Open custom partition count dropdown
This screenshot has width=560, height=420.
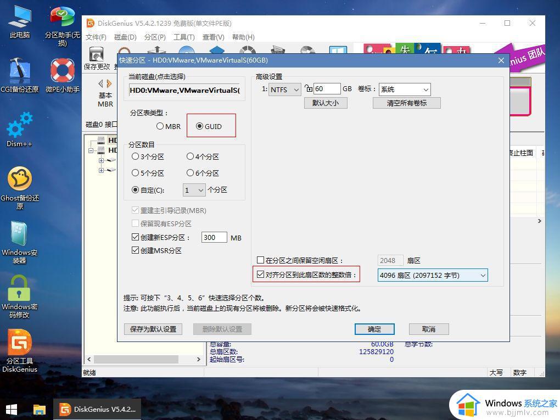(x=194, y=191)
